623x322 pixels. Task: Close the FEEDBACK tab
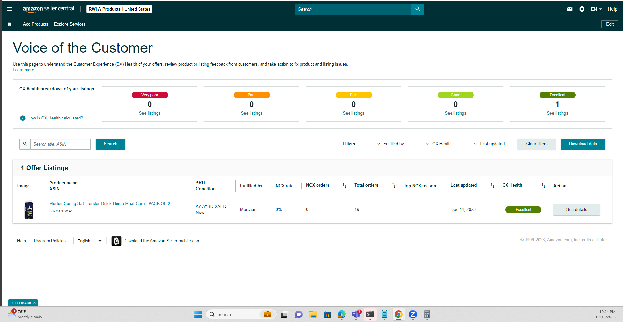34,303
